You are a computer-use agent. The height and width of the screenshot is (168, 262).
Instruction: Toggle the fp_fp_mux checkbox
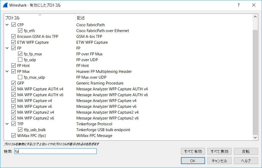pos(20,54)
